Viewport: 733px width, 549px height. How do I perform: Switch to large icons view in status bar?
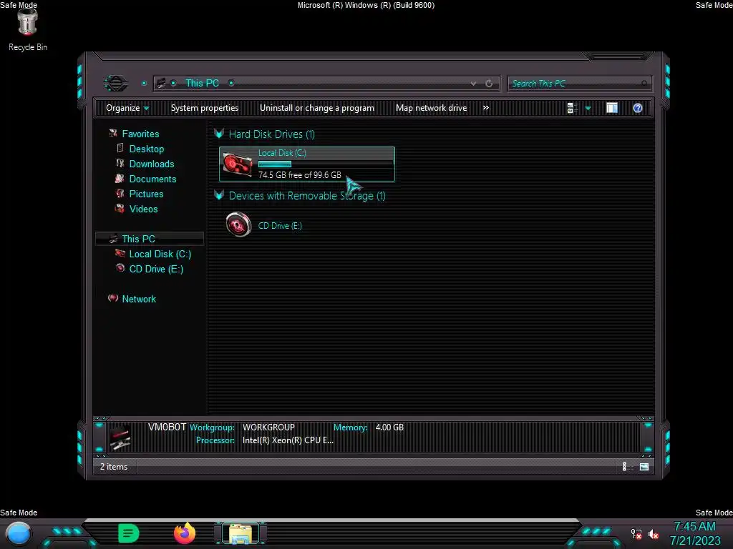click(x=644, y=467)
